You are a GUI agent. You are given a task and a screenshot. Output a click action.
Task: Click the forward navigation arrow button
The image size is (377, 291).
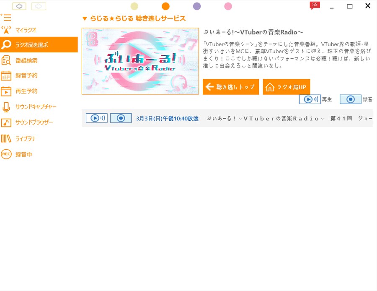click(39, 6)
